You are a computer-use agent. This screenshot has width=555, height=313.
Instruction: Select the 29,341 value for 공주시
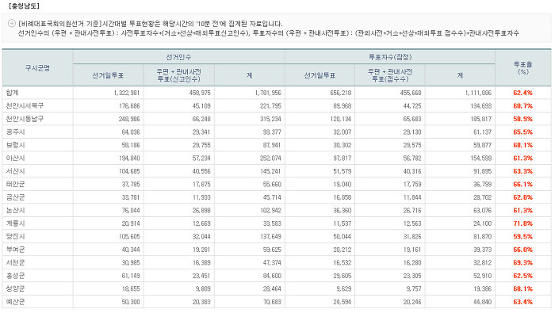point(201,132)
